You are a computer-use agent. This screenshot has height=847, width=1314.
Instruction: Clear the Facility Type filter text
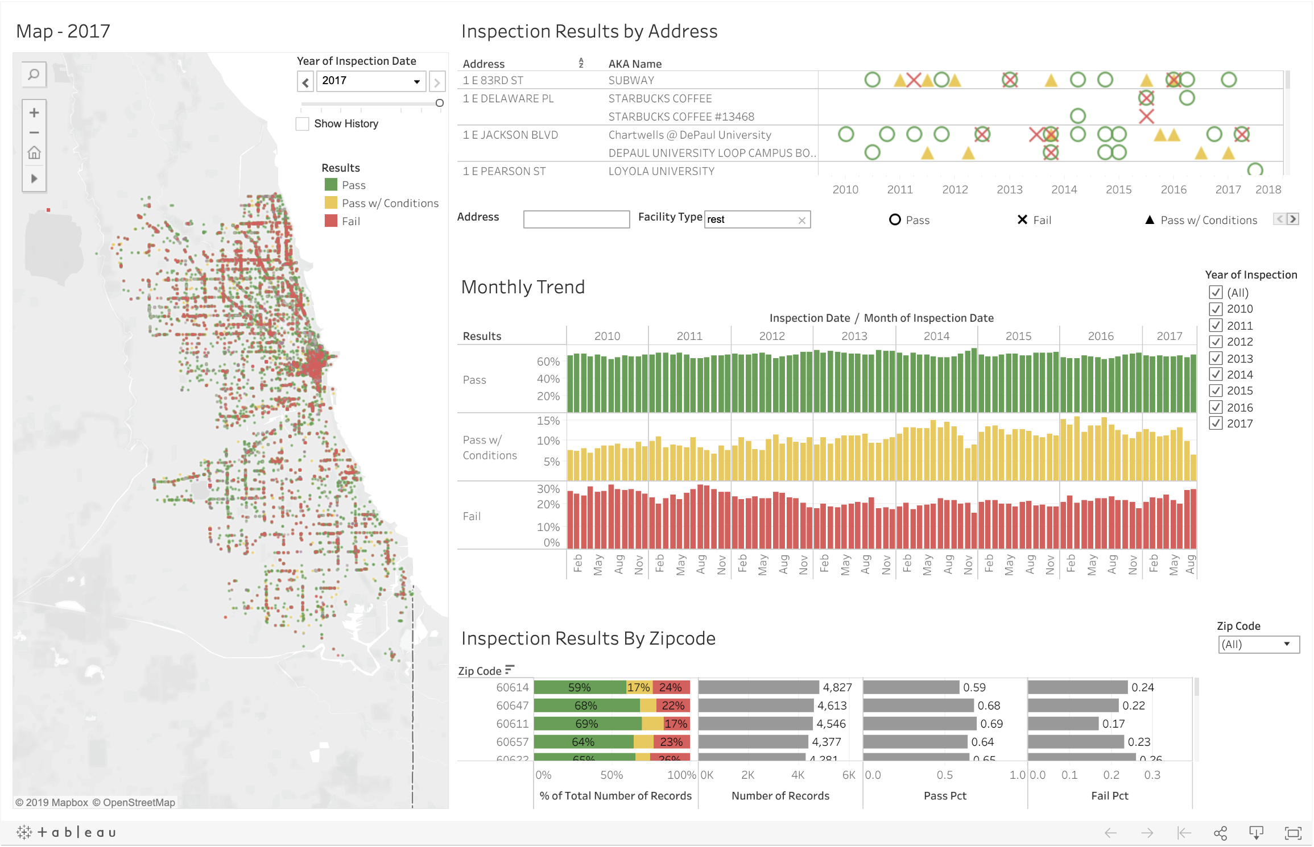pos(801,221)
